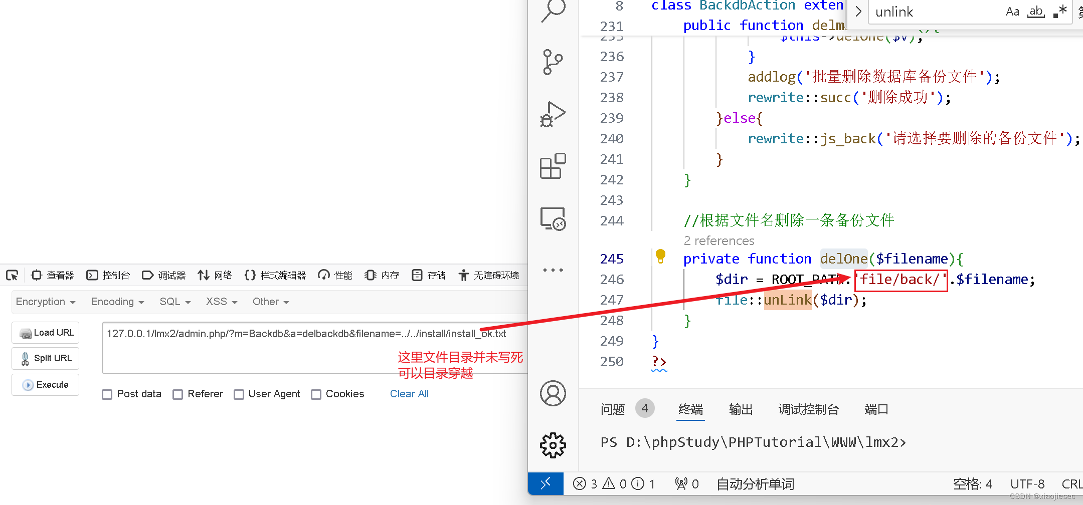
Task: Enable the Post data checkbox in HackBar
Action: 107,394
